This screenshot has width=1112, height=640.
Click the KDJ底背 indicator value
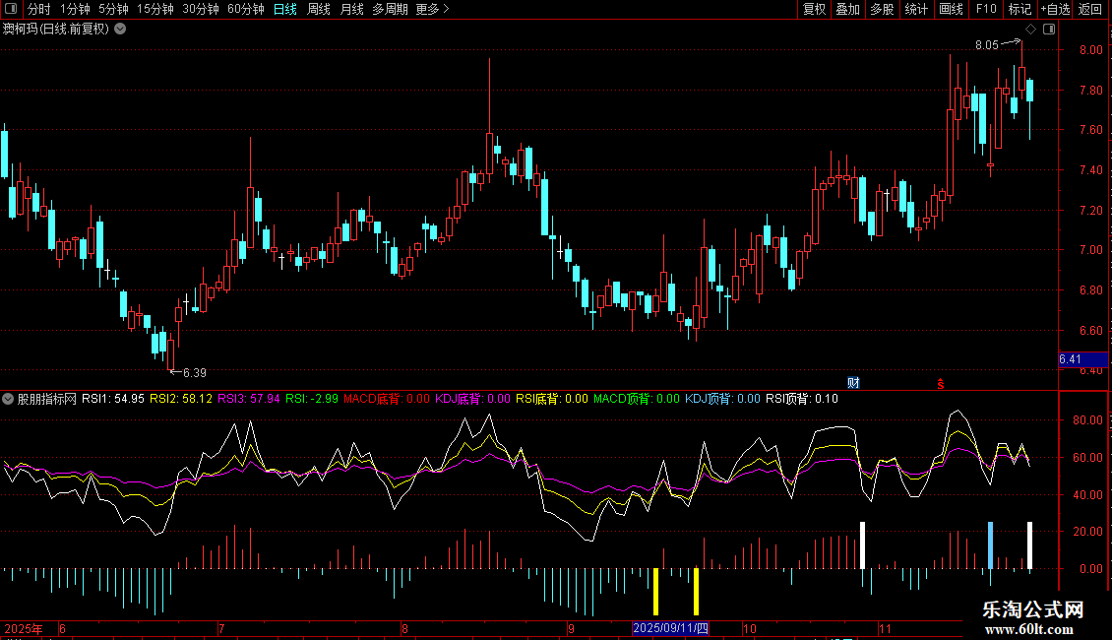tap(472, 399)
